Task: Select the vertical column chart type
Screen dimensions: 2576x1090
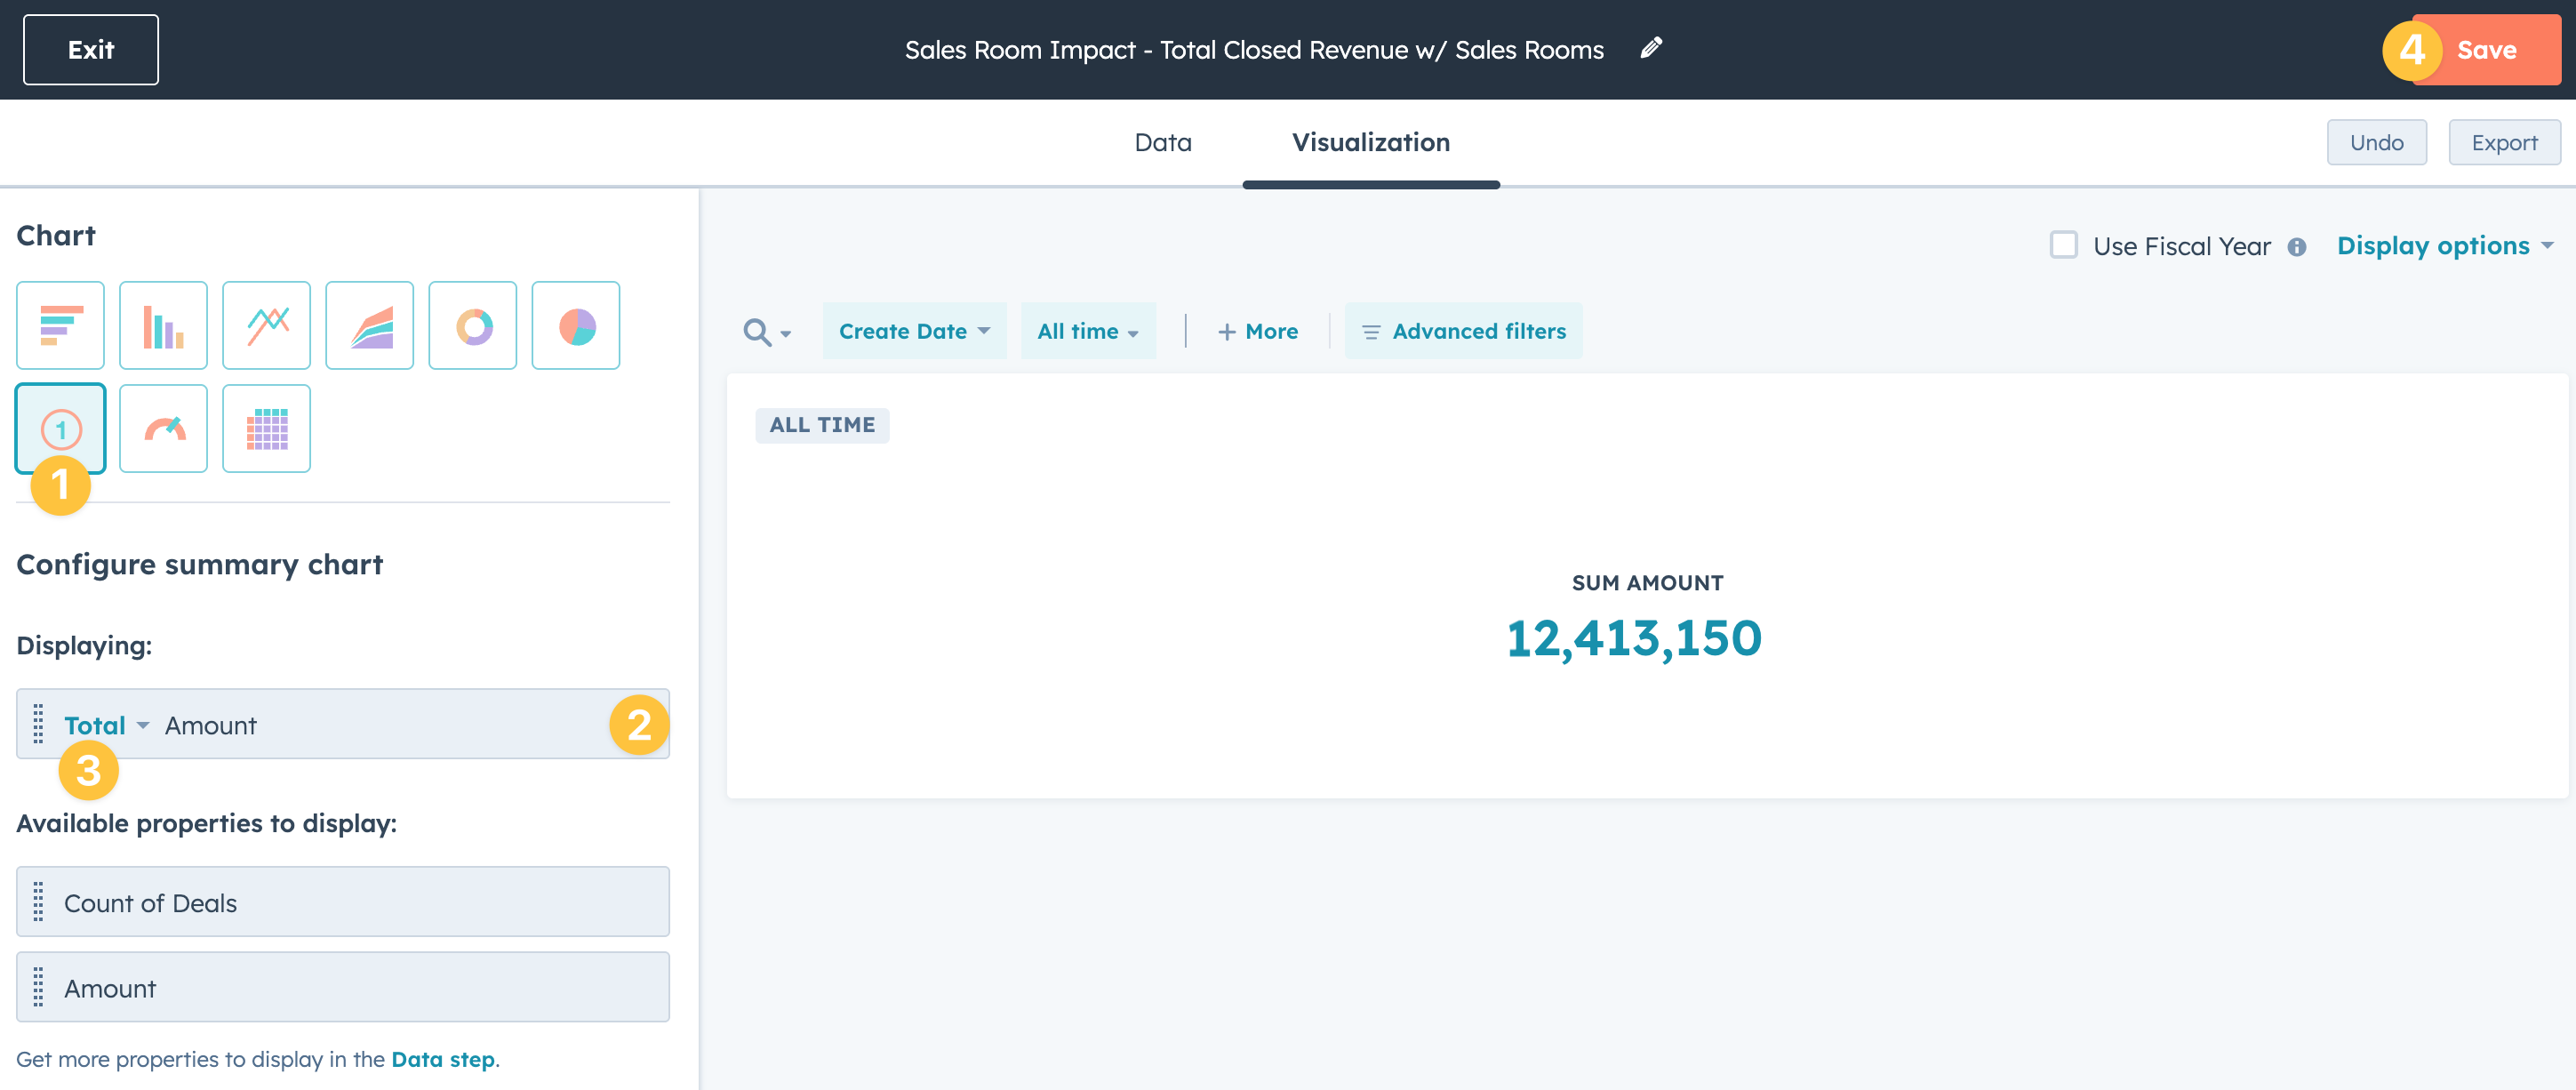Action: click(x=163, y=326)
